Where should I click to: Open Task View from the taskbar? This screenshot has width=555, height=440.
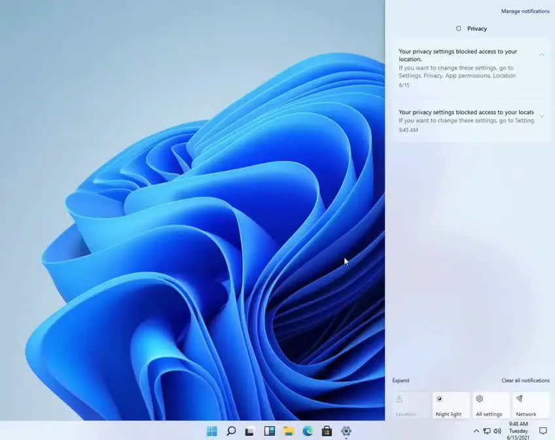click(x=249, y=431)
